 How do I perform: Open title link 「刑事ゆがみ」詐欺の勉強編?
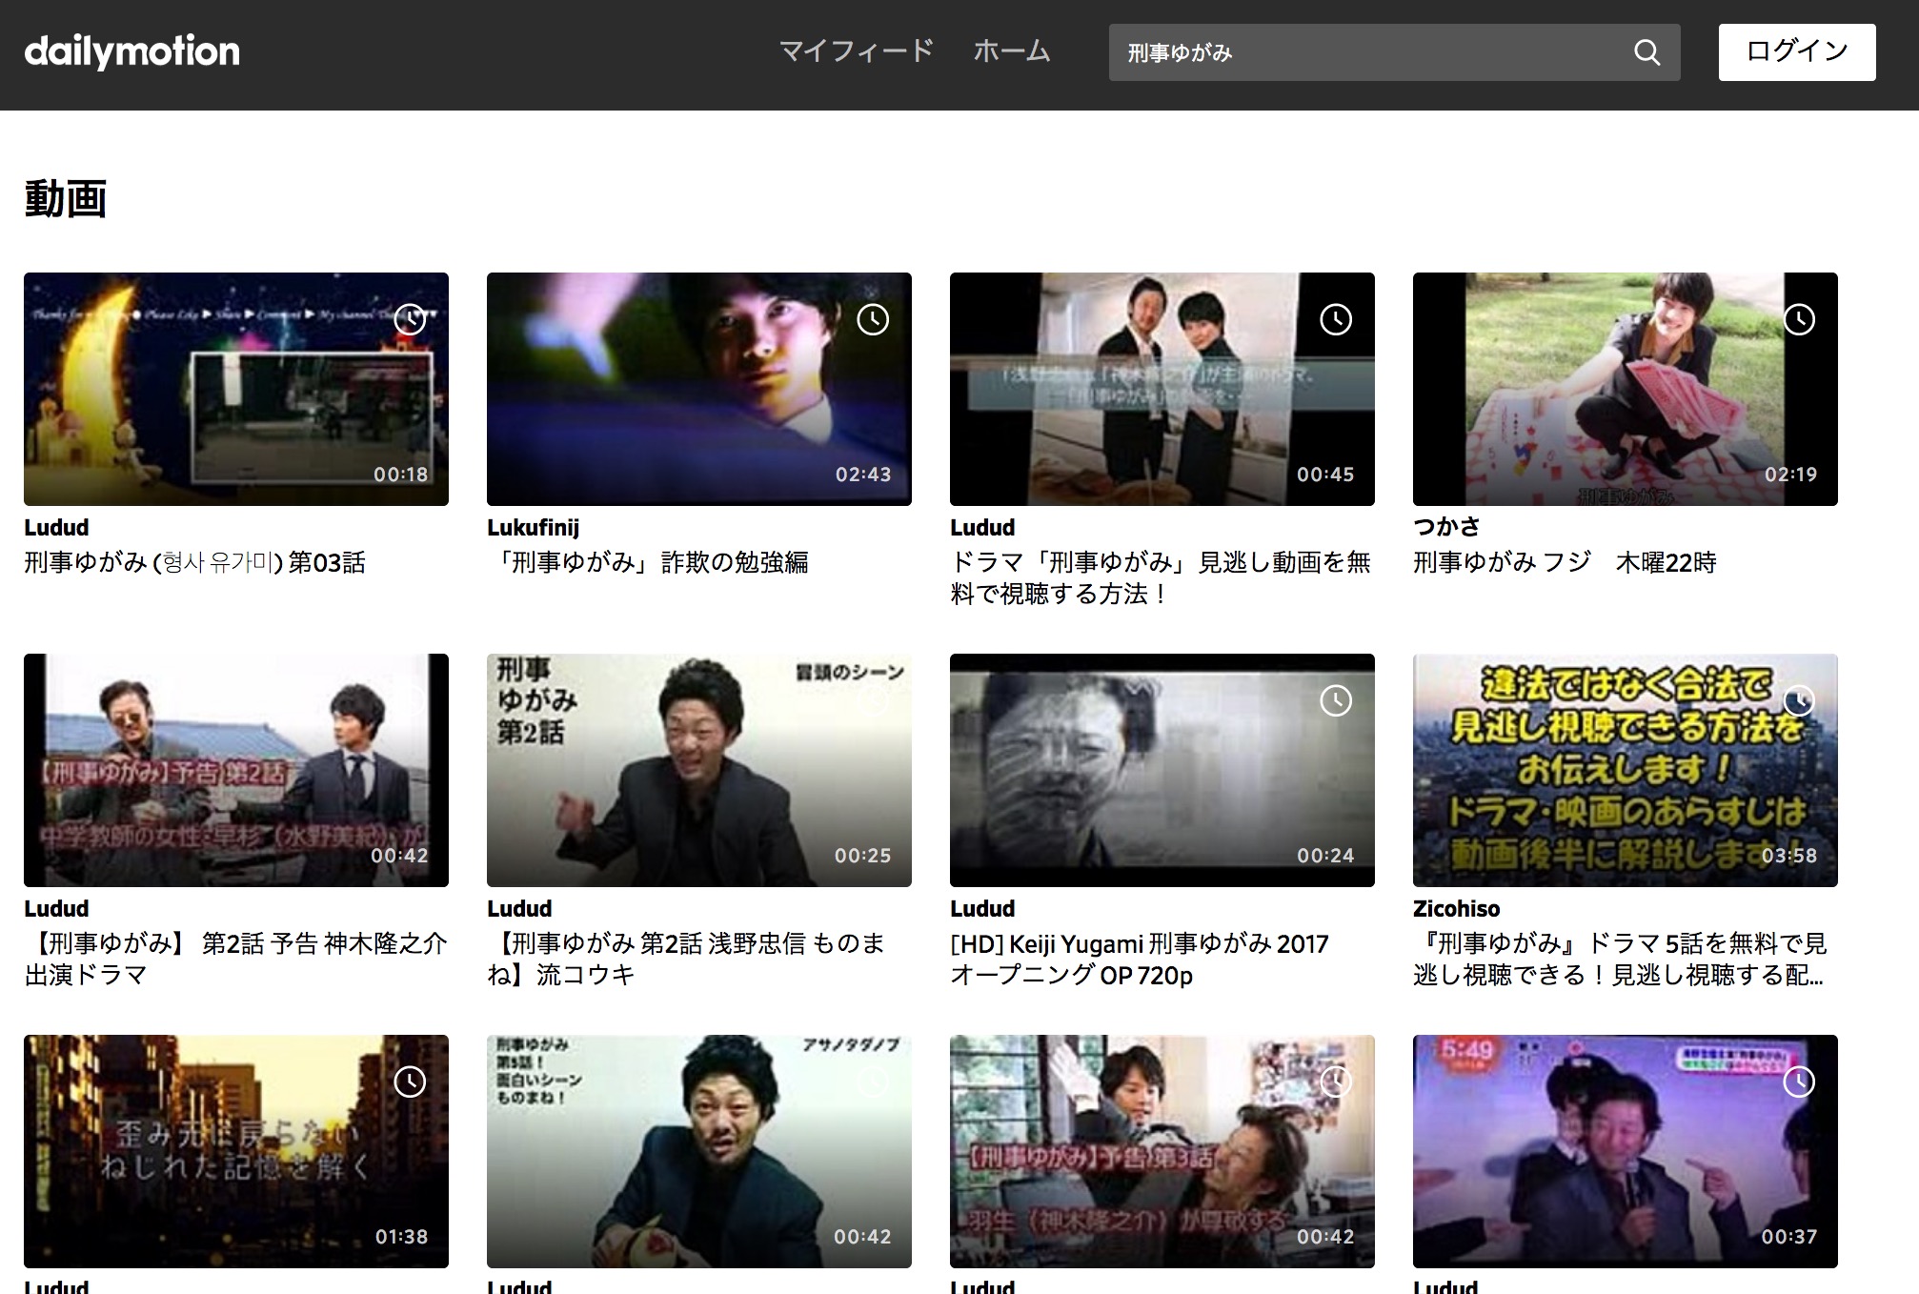tap(648, 562)
